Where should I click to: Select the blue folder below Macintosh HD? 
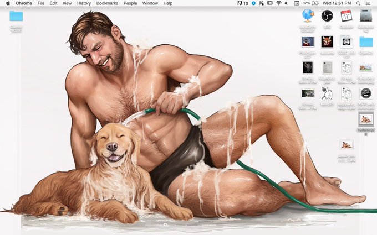pyautogui.click(x=366, y=41)
